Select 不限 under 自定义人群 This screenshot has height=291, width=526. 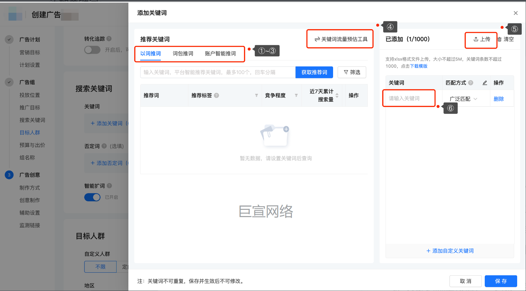[100, 267]
